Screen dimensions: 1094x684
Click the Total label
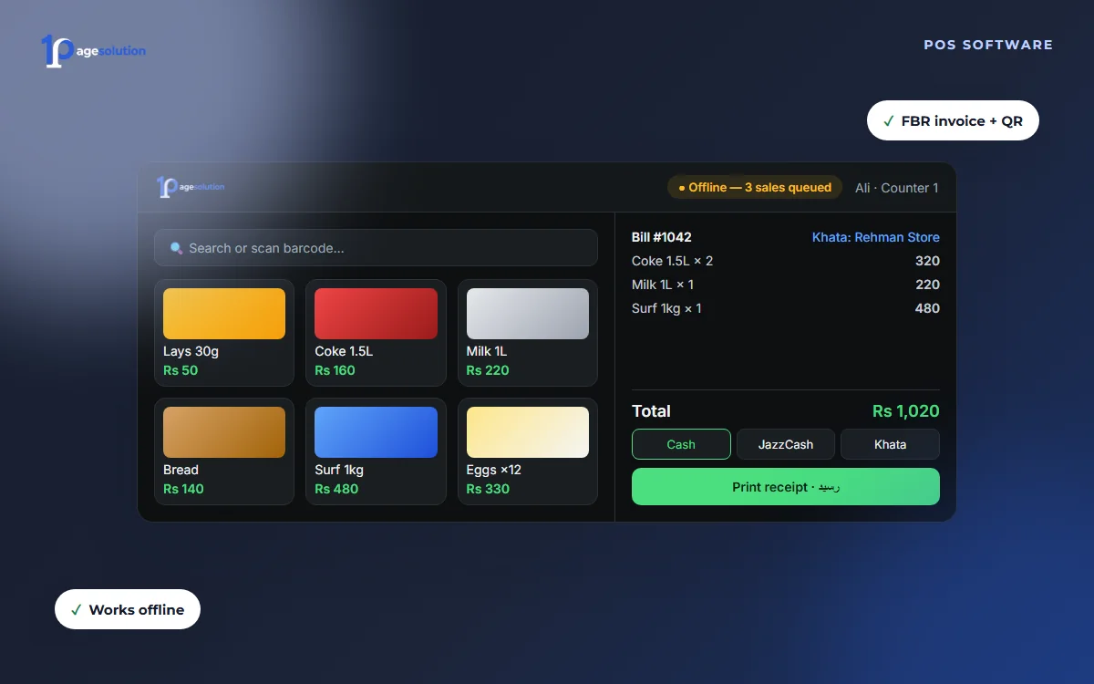(651, 411)
